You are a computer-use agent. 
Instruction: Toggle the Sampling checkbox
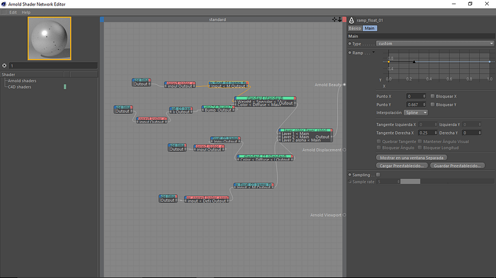click(x=378, y=175)
